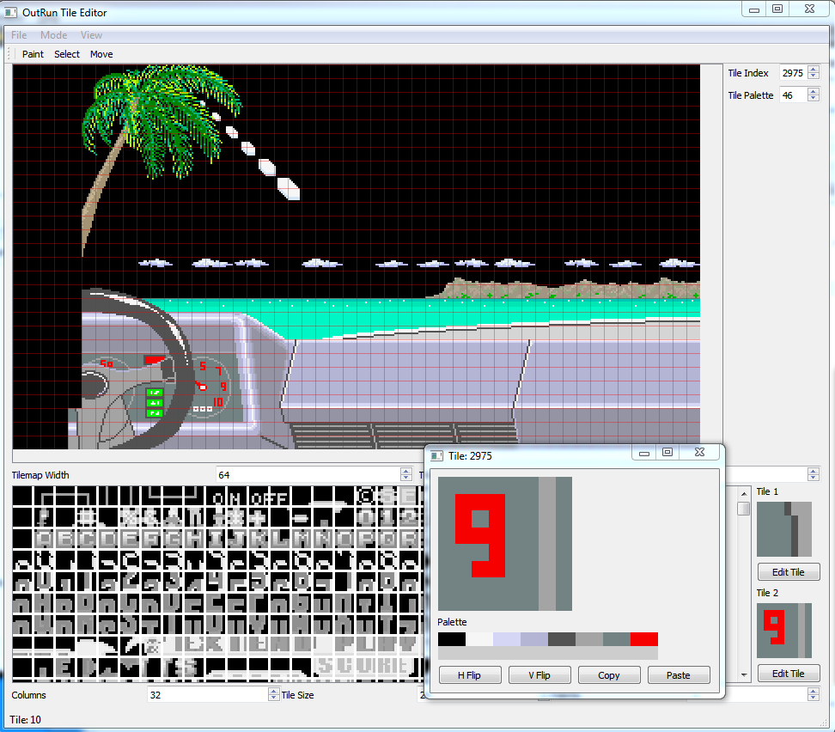835x732 pixels.
Task: Select the teal-gray palette swatch
Action: (617, 639)
